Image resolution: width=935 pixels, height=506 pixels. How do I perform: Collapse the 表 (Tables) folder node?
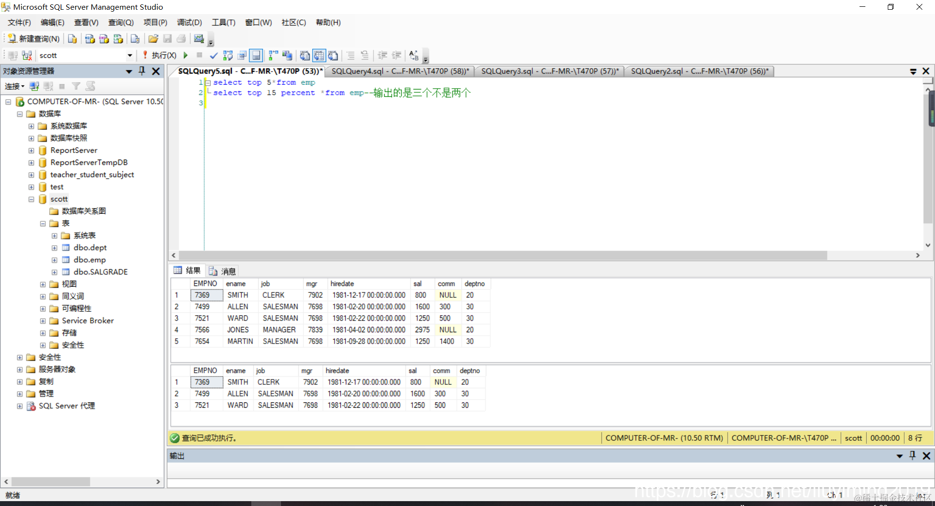pos(43,224)
